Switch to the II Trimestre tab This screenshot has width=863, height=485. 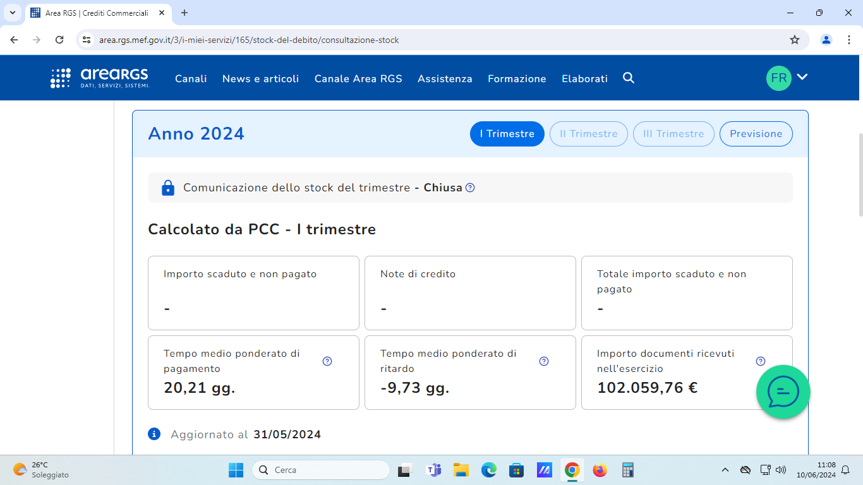coord(588,134)
